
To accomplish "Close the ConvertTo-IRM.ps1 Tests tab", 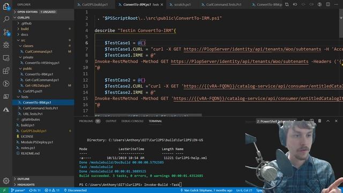I will point(162,5).
